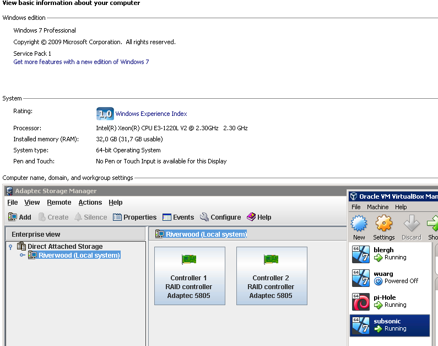Screen dimensions: 438x346
Task: Click the purple Help book icon
Action: point(251,217)
